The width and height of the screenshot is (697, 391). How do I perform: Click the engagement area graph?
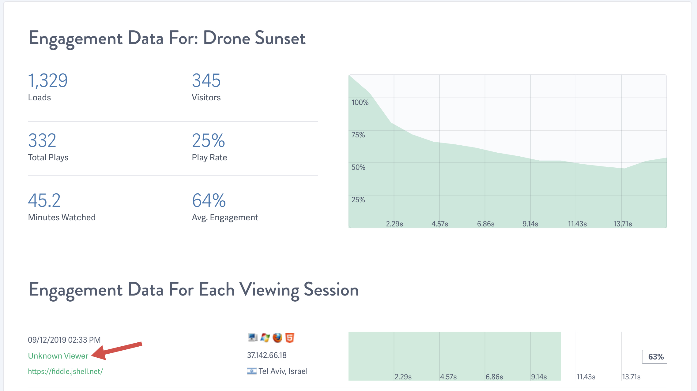(x=508, y=151)
